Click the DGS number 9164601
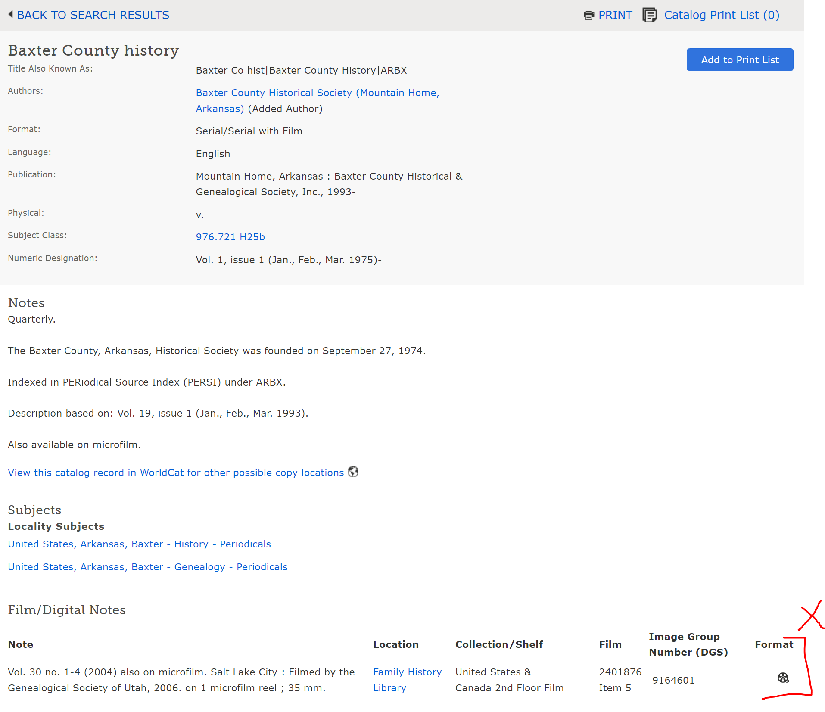Image resolution: width=825 pixels, height=712 pixels. pos(673,680)
